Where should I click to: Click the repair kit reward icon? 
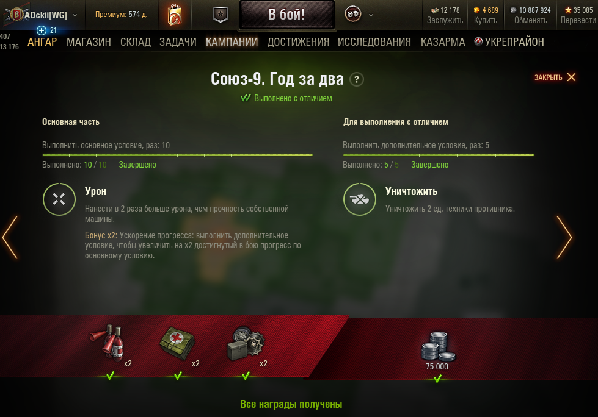point(245,344)
